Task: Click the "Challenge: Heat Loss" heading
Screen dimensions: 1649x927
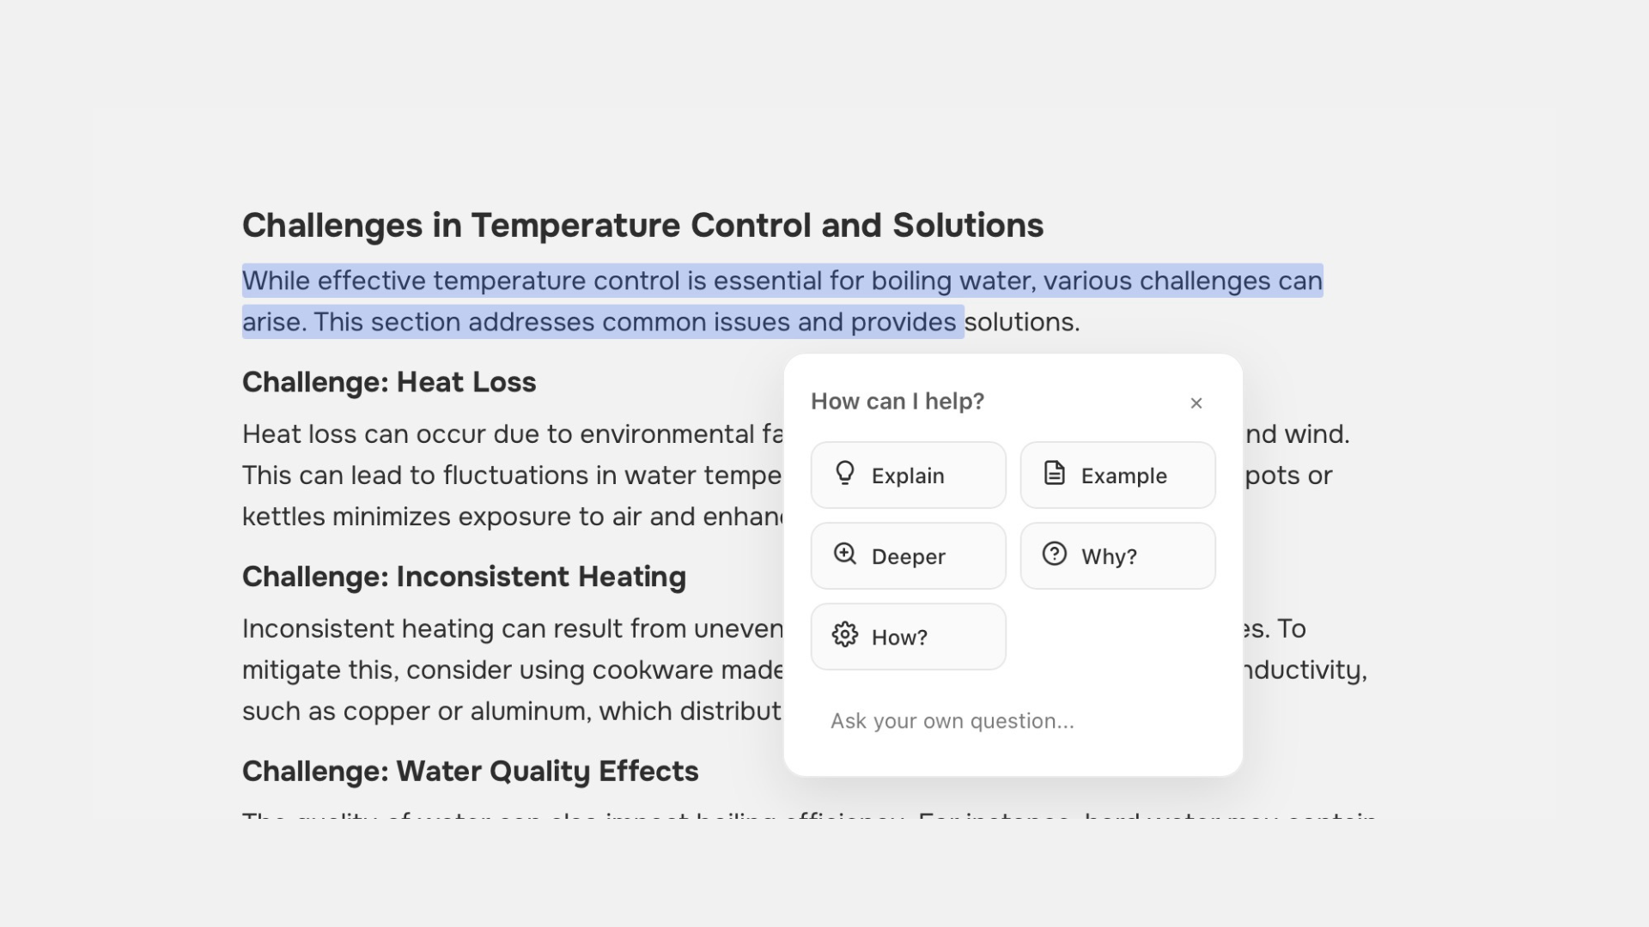Action: (x=389, y=383)
